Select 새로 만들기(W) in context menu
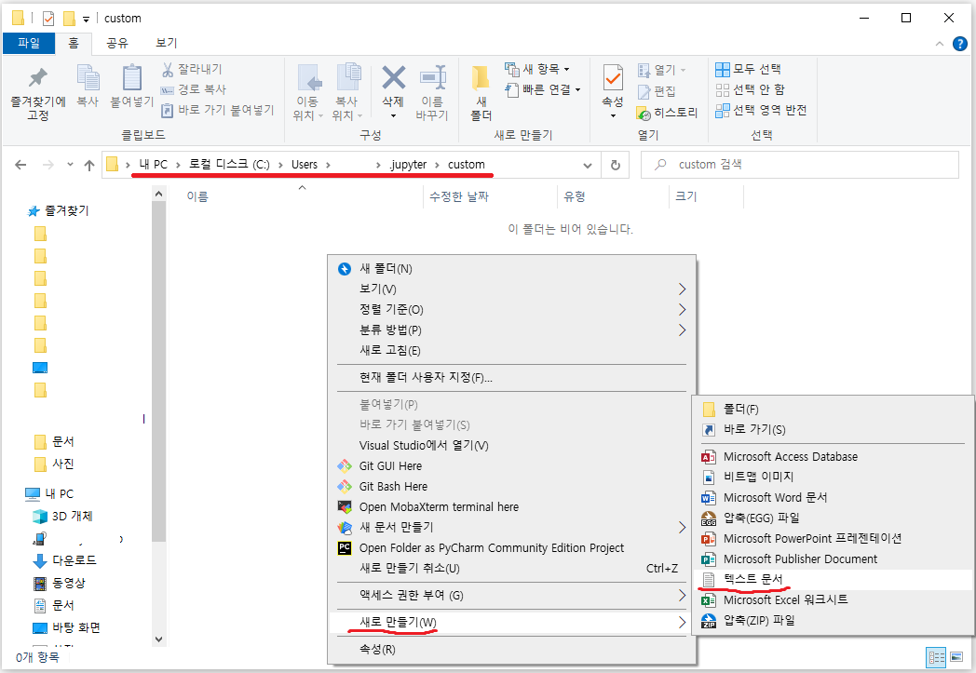The image size is (976, 673). click(x=511, y=623)
